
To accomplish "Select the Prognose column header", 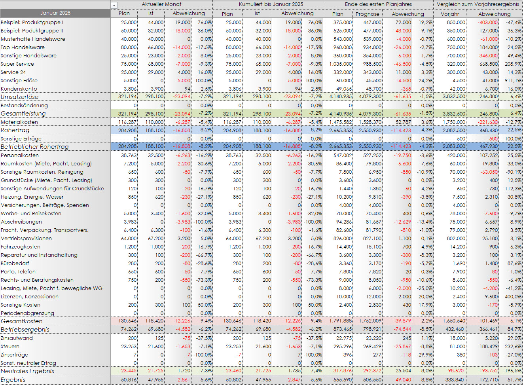I will 367,14.
